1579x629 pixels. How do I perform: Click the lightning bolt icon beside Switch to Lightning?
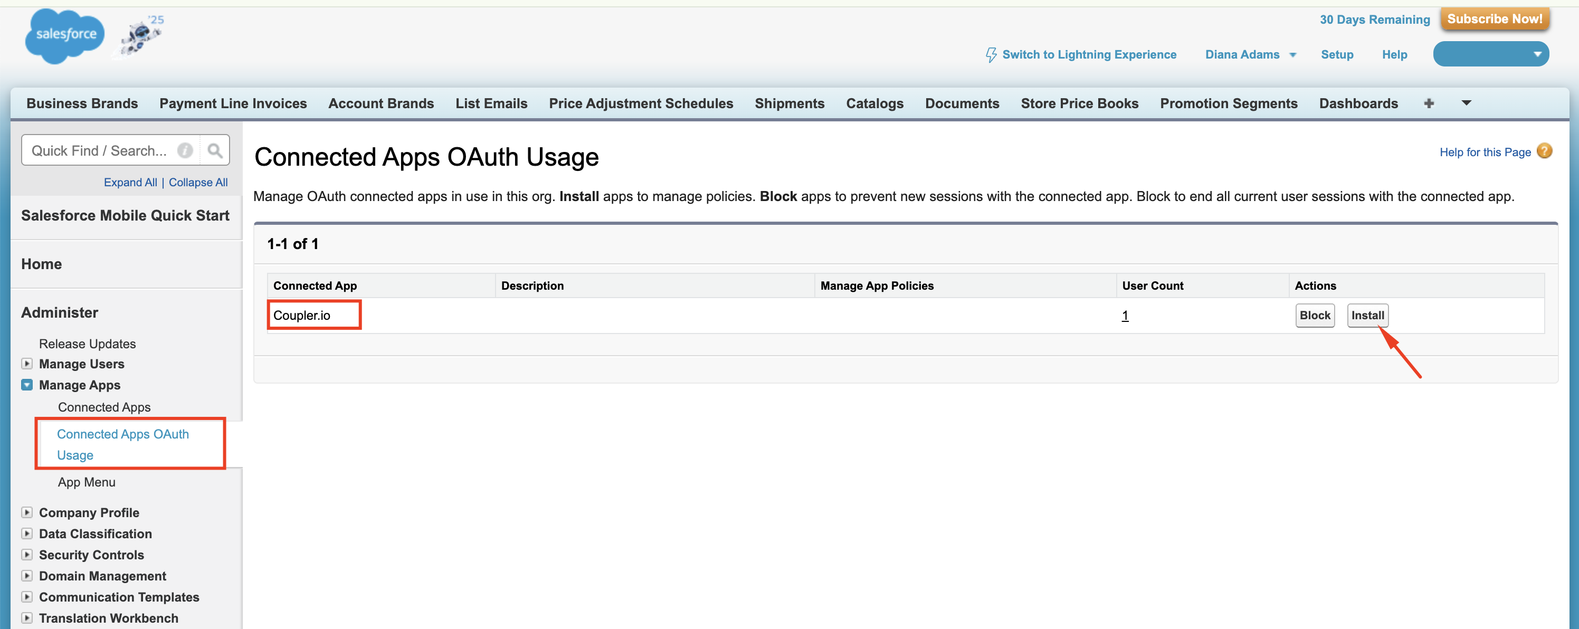991,54
